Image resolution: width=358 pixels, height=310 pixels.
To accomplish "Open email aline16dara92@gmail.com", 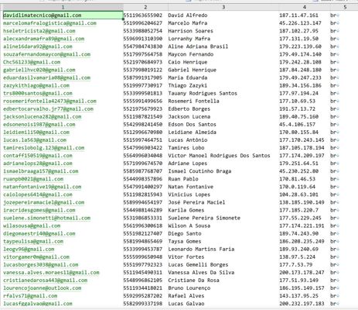I will click(x=38, y=46).
